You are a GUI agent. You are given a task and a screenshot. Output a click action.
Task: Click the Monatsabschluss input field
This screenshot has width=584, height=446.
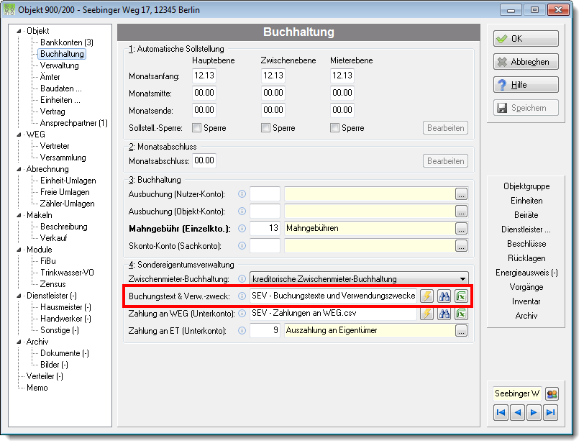click(204, 160)
